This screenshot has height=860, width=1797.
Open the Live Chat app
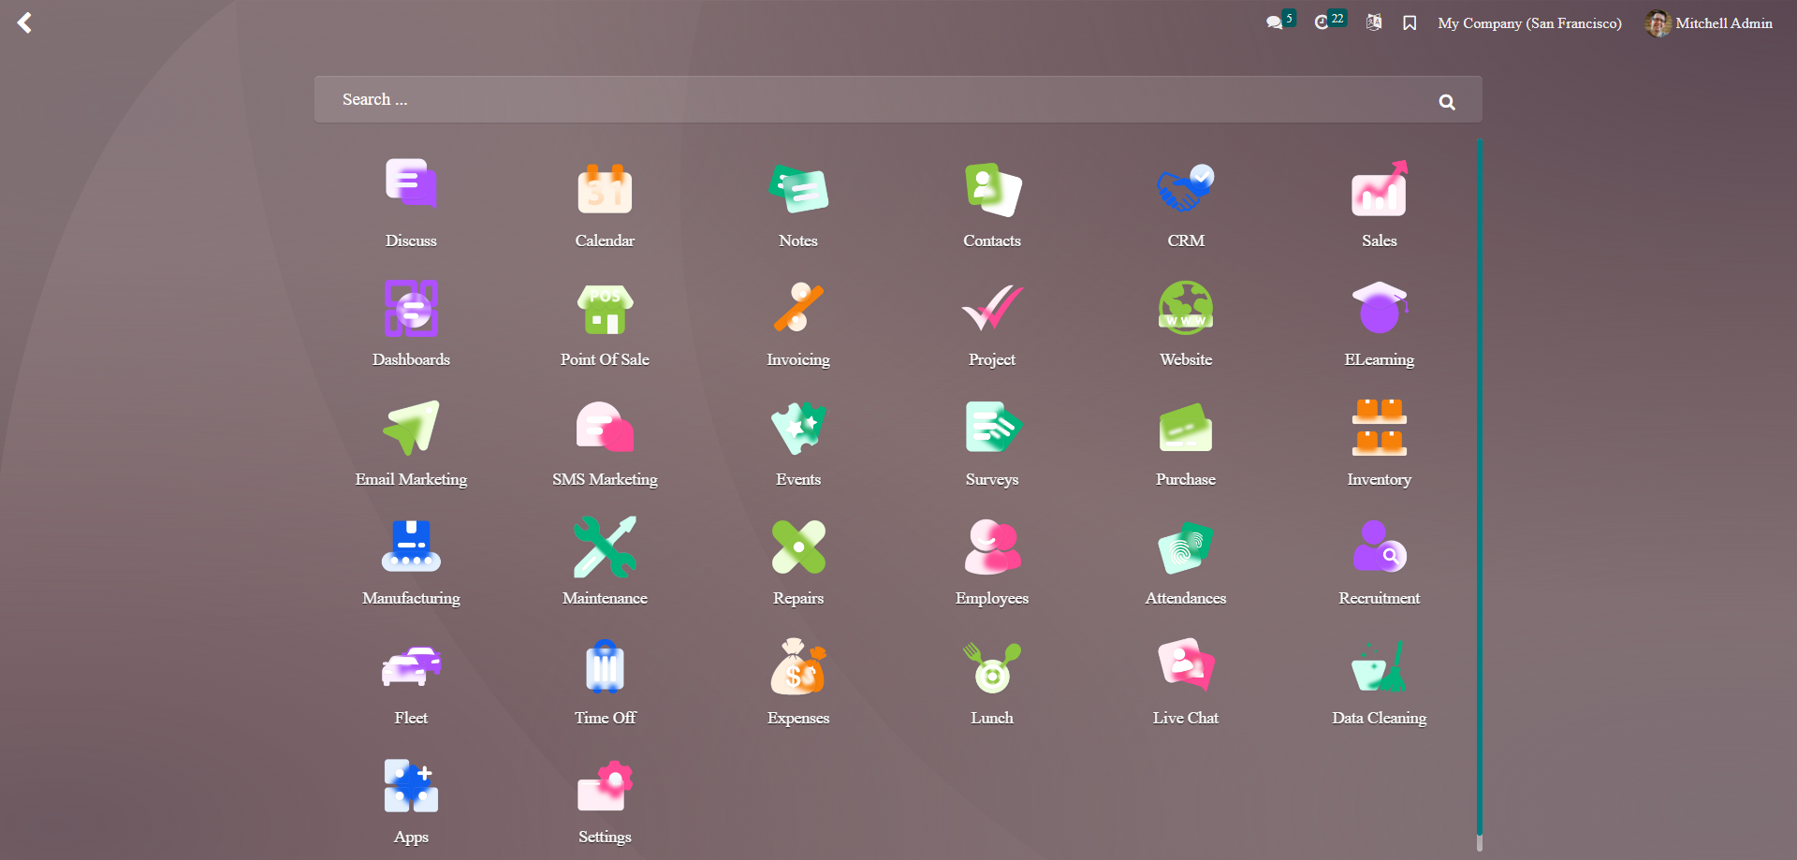1186,680
